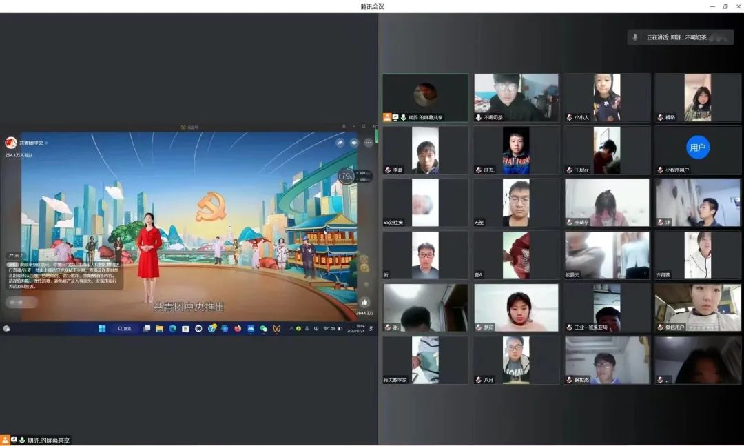Select the 65刘佳奥 participant tile
Screen dimensions: 744x446
426,203
